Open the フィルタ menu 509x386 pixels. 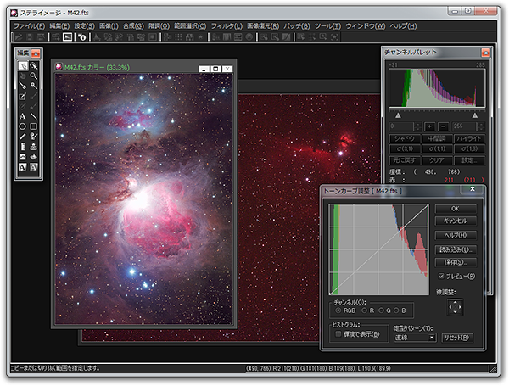[226, 26]
